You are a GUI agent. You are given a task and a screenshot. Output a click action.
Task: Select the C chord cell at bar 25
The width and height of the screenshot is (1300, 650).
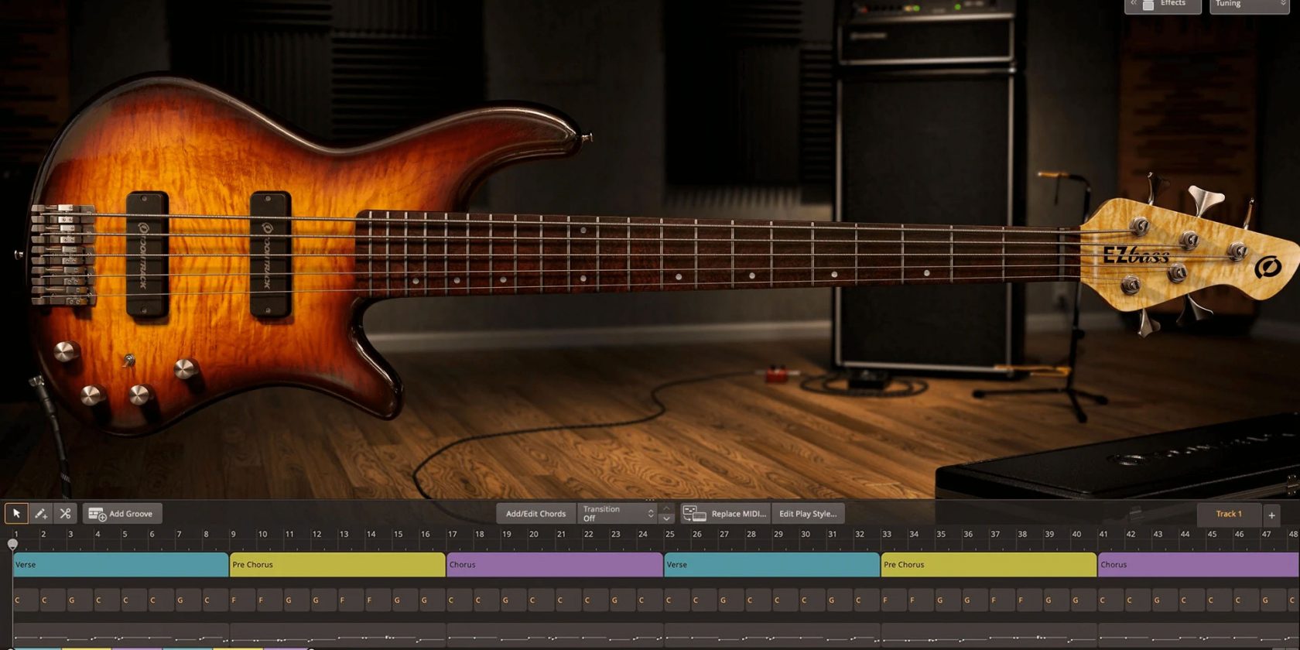pyautogui.click(x=677, y=600)
